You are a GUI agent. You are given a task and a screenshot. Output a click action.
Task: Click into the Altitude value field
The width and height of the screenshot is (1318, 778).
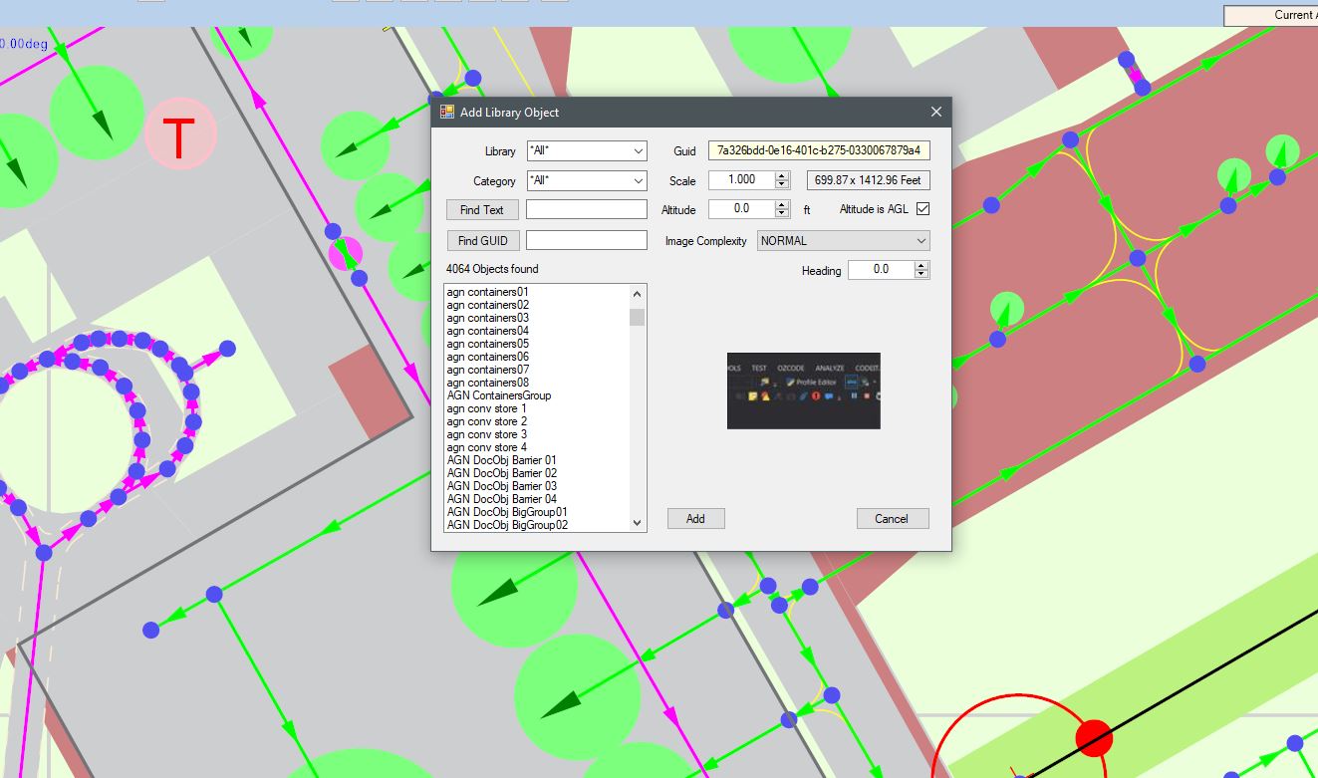pos(740,209)
